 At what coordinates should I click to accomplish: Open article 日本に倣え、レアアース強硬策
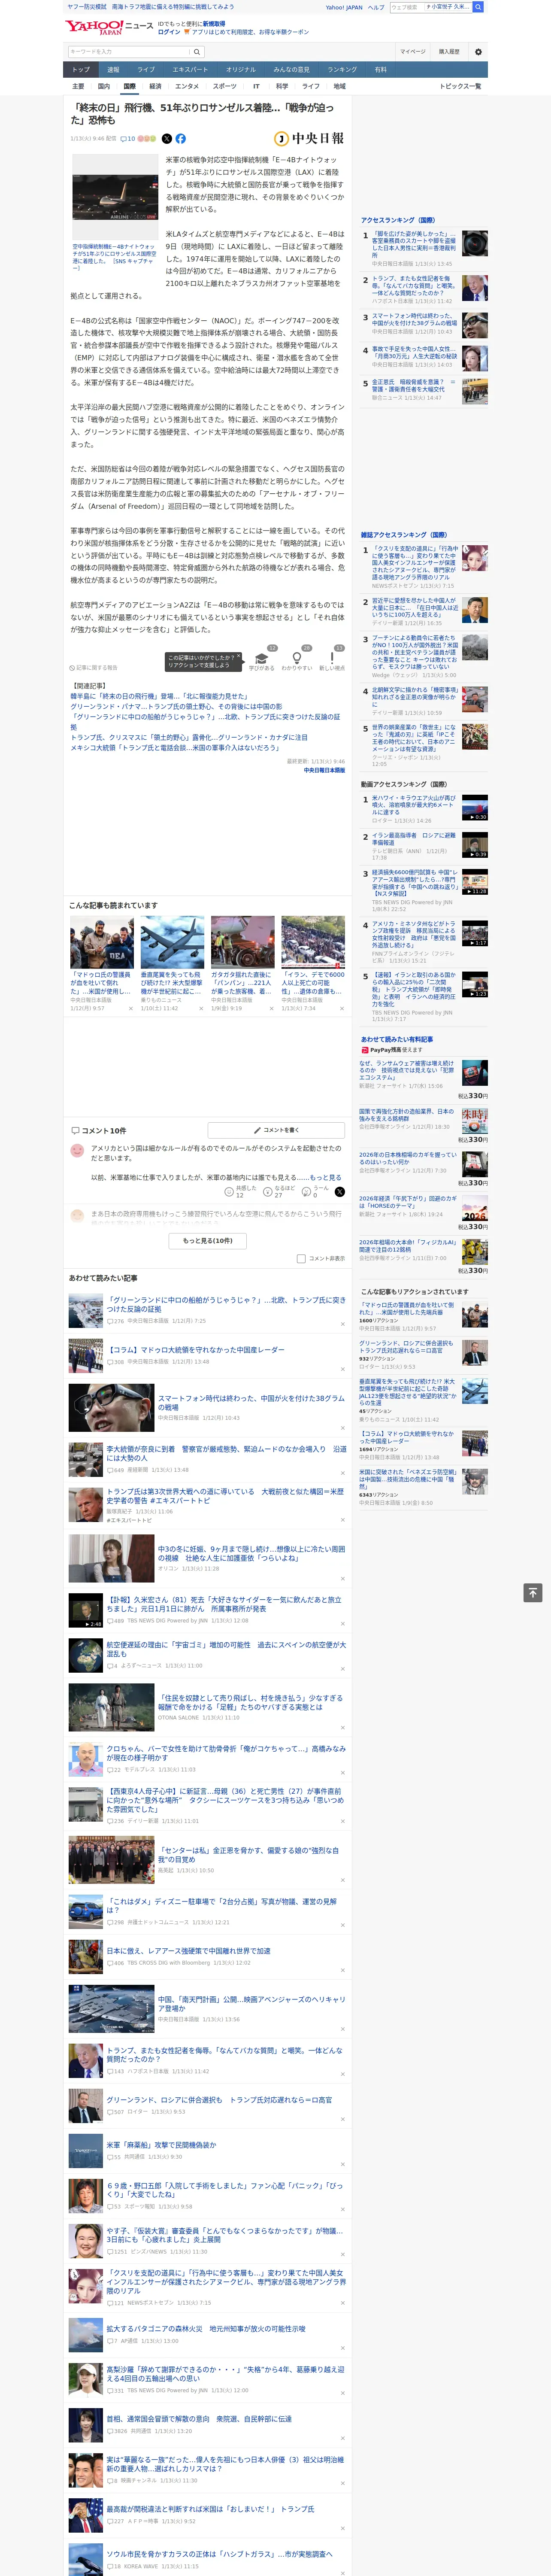coord(188,1950)
